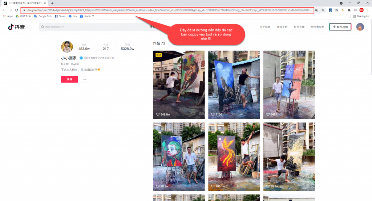Open the blue-red painting video with 6481 likes
This screenshot has width=372, height=201.
click(x=289, y=85)
